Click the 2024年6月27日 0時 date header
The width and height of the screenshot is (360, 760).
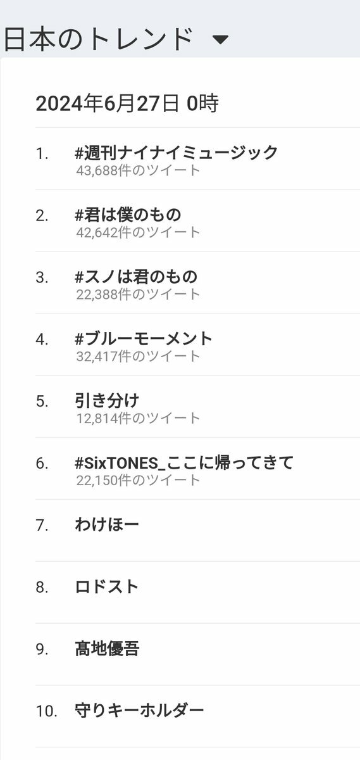click(x=127, y=104)
